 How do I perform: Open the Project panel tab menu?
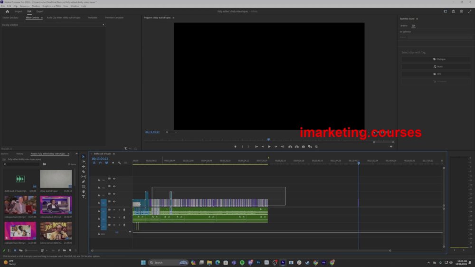click(x=68, y=153)
